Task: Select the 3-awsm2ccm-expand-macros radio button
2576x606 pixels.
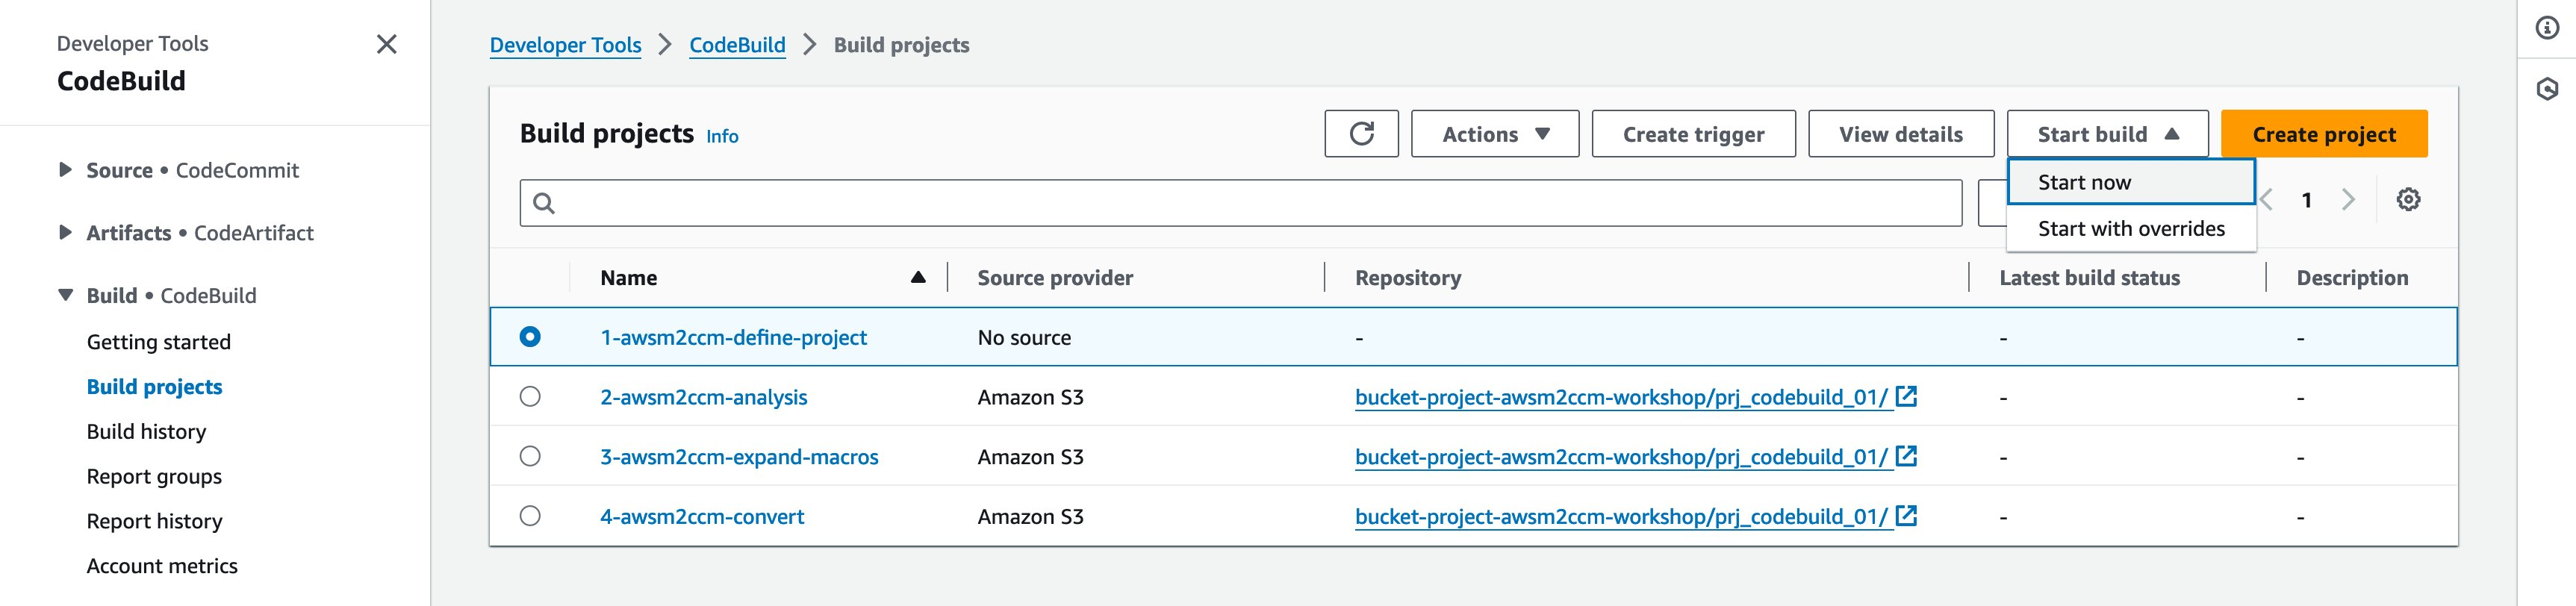Action: click(x=530, y=456)
